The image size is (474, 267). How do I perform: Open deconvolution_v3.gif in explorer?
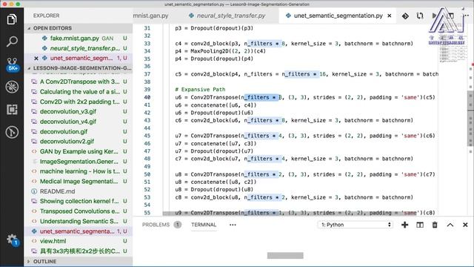point(79,112)
